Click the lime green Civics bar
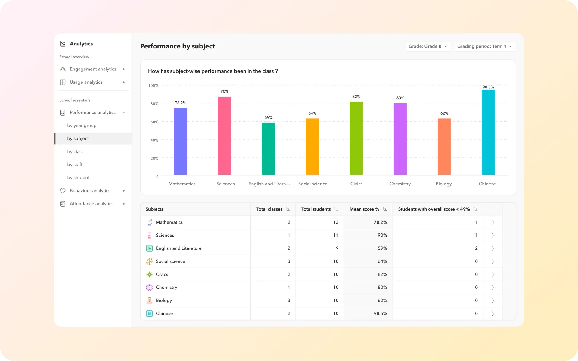Image resolution: width=578 pixels, height=361 pixels. [x=356, y=138]
